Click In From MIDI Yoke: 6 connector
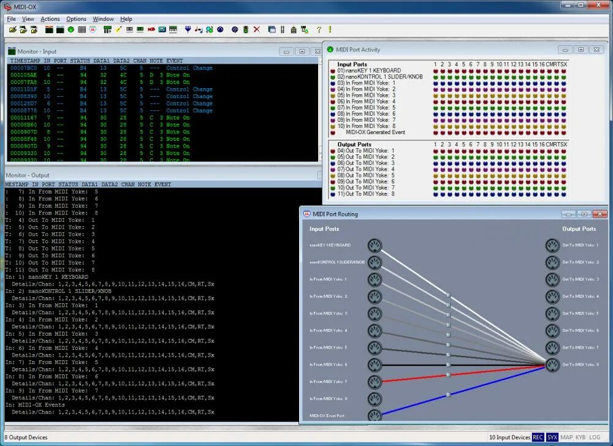Screen dimensions: 613x446 tap(375, 365)
